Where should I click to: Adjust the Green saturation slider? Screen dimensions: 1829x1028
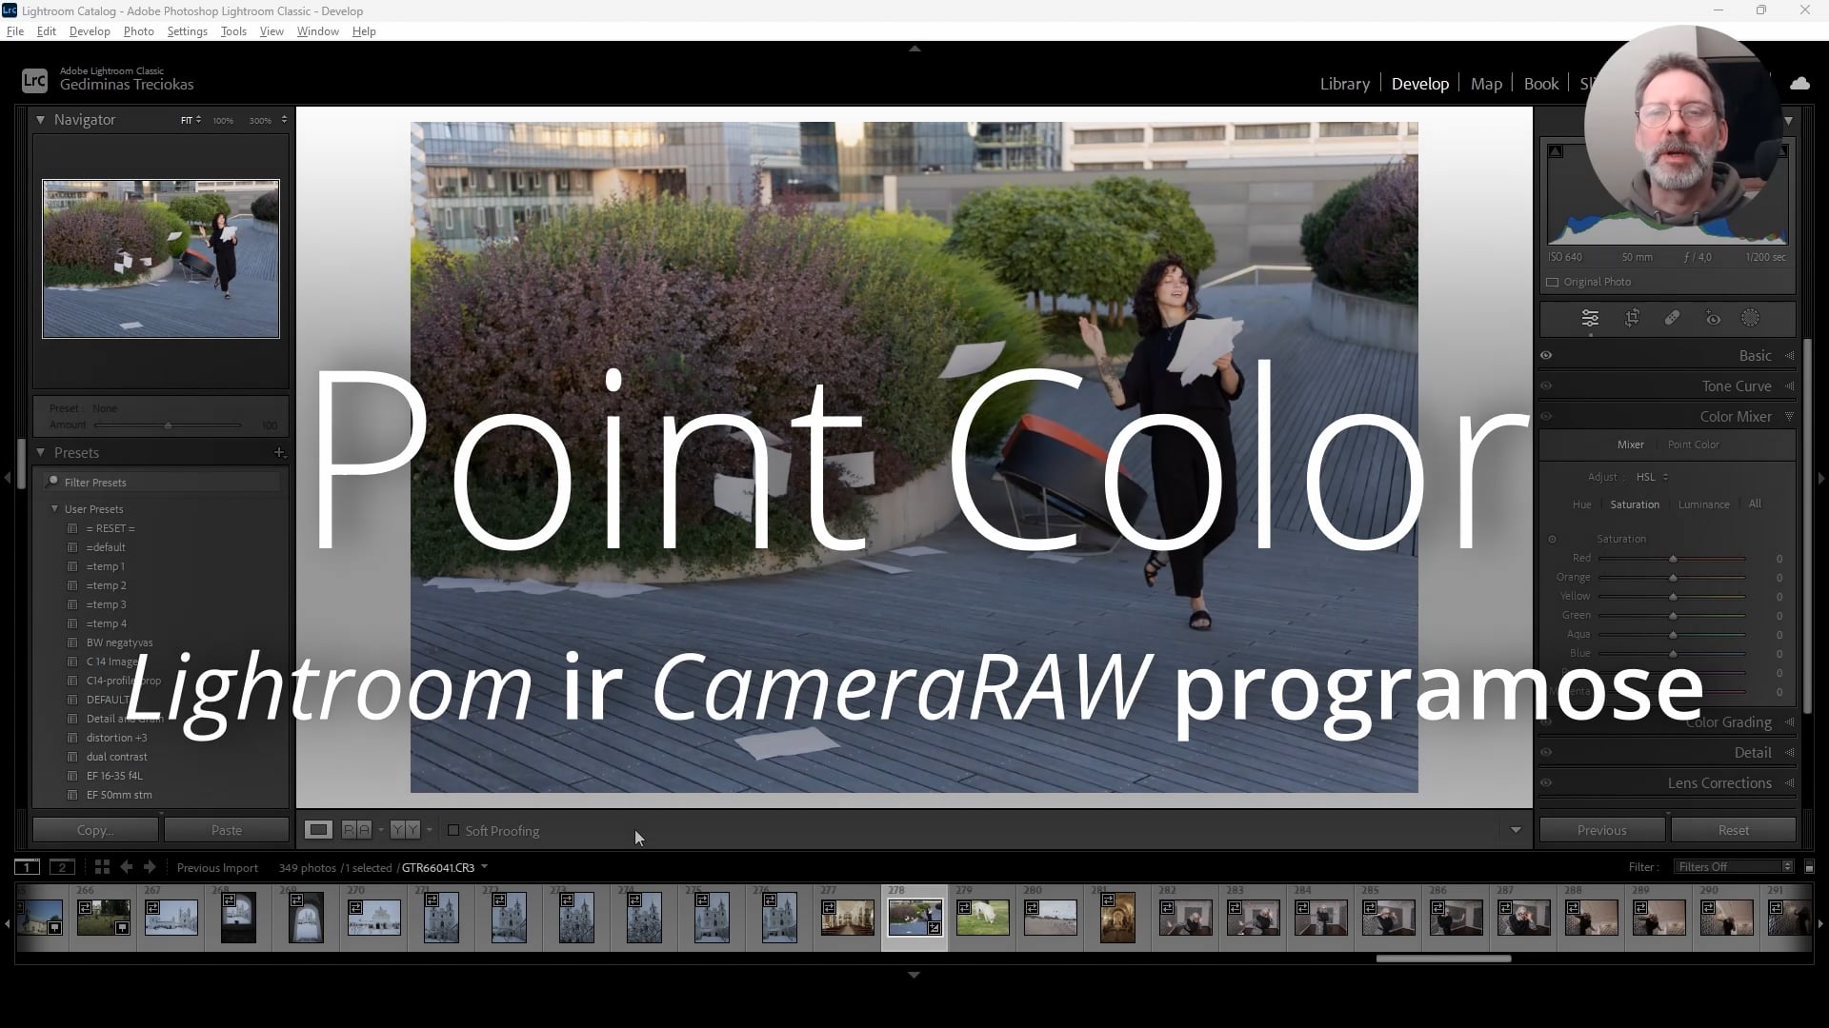[x=1672, y=616]
